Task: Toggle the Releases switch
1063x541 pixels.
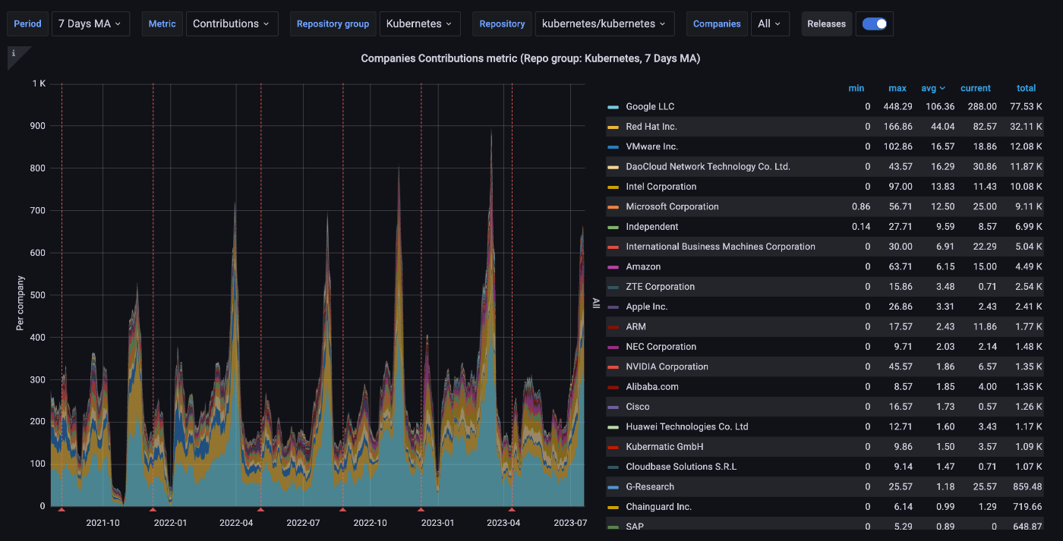Action: click(875, 24)
